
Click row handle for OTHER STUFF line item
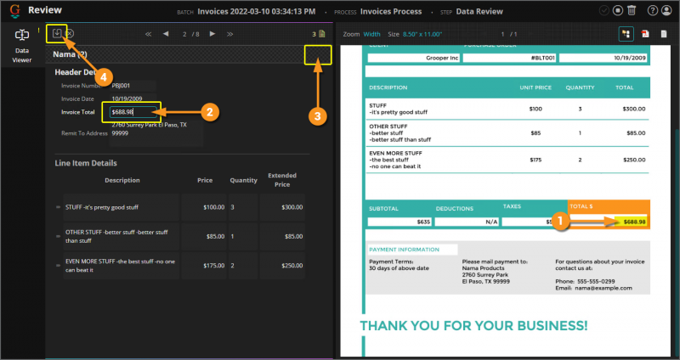pyautogui.click(x=58, y=237)
